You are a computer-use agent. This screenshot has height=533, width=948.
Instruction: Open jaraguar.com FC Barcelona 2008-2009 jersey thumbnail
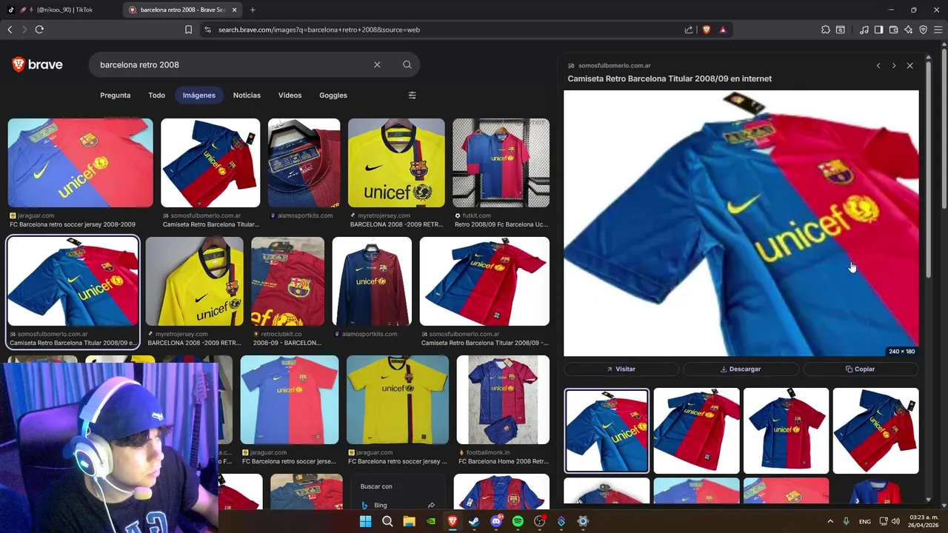click(80, 163)
